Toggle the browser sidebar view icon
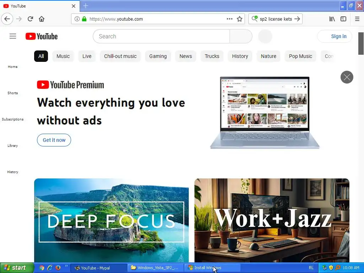This screenshot has width=364, height=273. click(x=343, y=19)
